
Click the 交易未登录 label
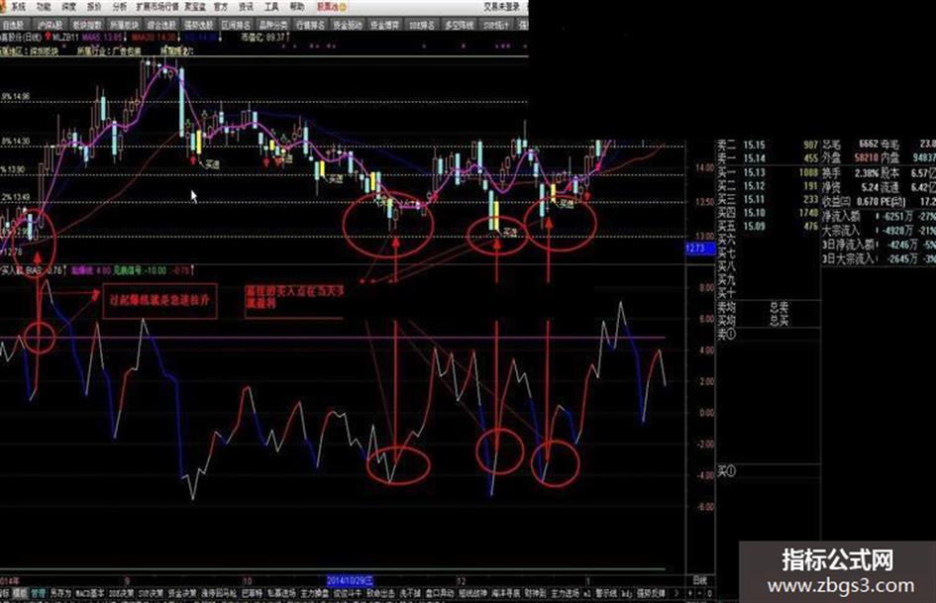[502, 7]
